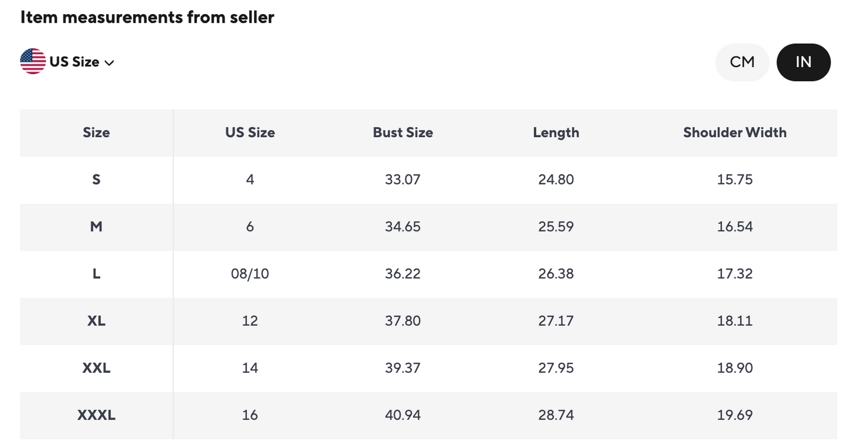Click the Size column header

pyautogui.click(x=96, y=132)
